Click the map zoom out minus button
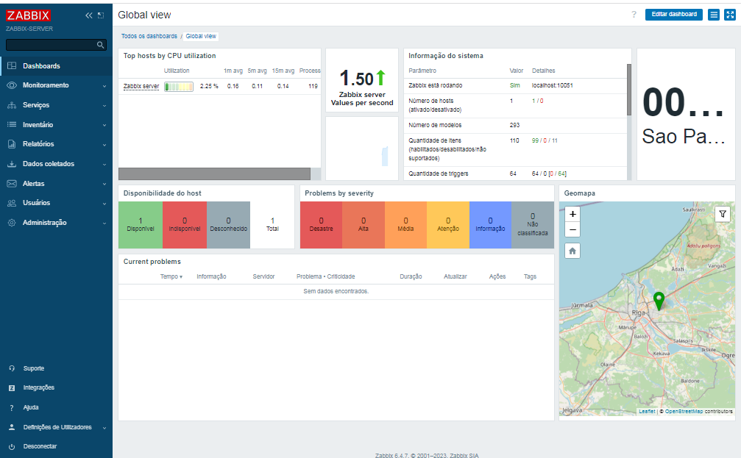Image resolution: width=741 pixels, height=458 pixels. tap(572, 230)
